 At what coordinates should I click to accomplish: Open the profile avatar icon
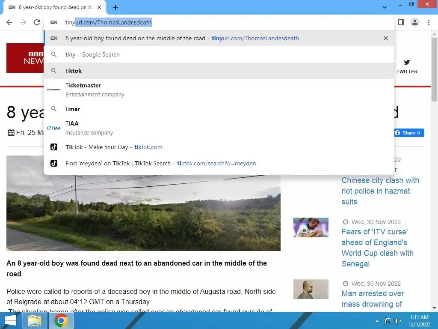(415, 22)
